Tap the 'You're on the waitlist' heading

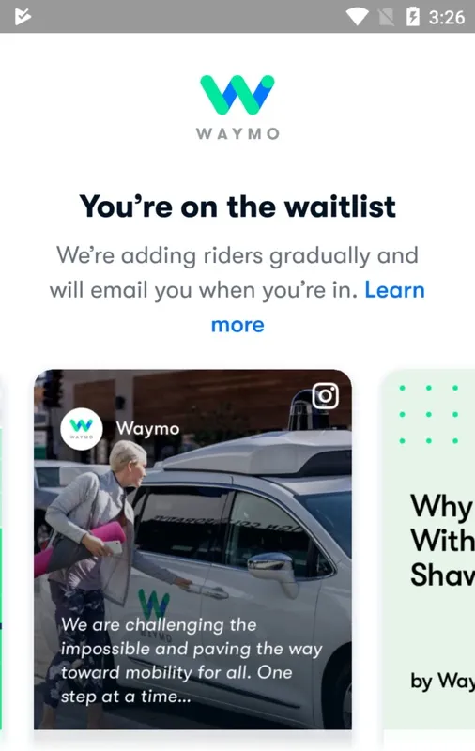click(237, 207)
